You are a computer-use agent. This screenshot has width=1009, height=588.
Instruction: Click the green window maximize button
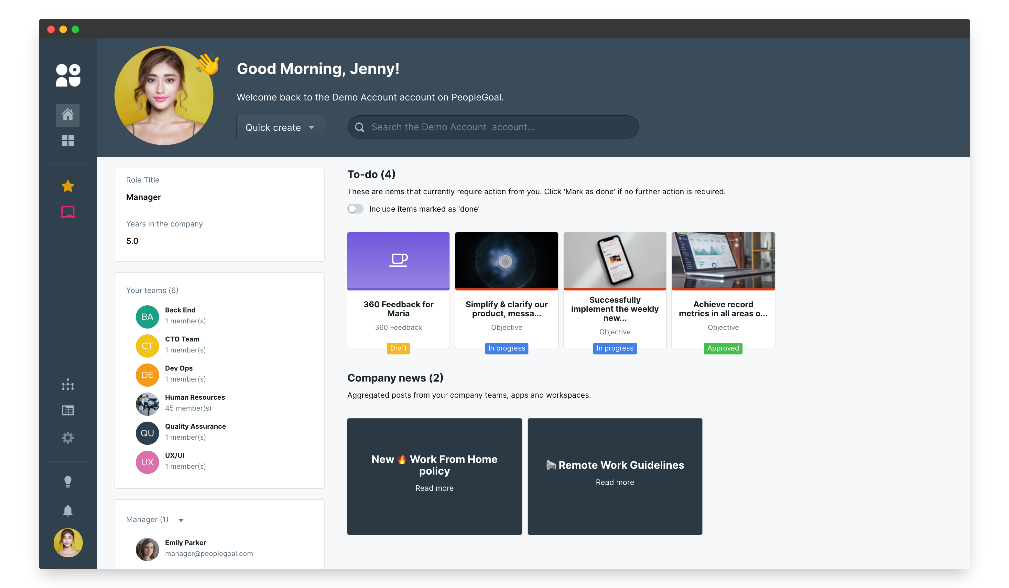(x=75, y=30)
